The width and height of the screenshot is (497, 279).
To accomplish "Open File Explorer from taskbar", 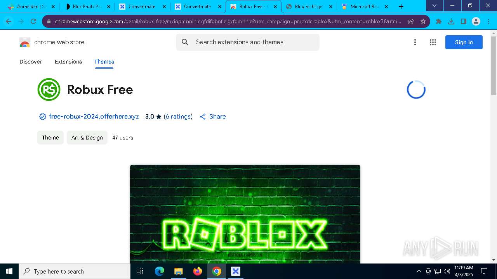I will 178,271.
